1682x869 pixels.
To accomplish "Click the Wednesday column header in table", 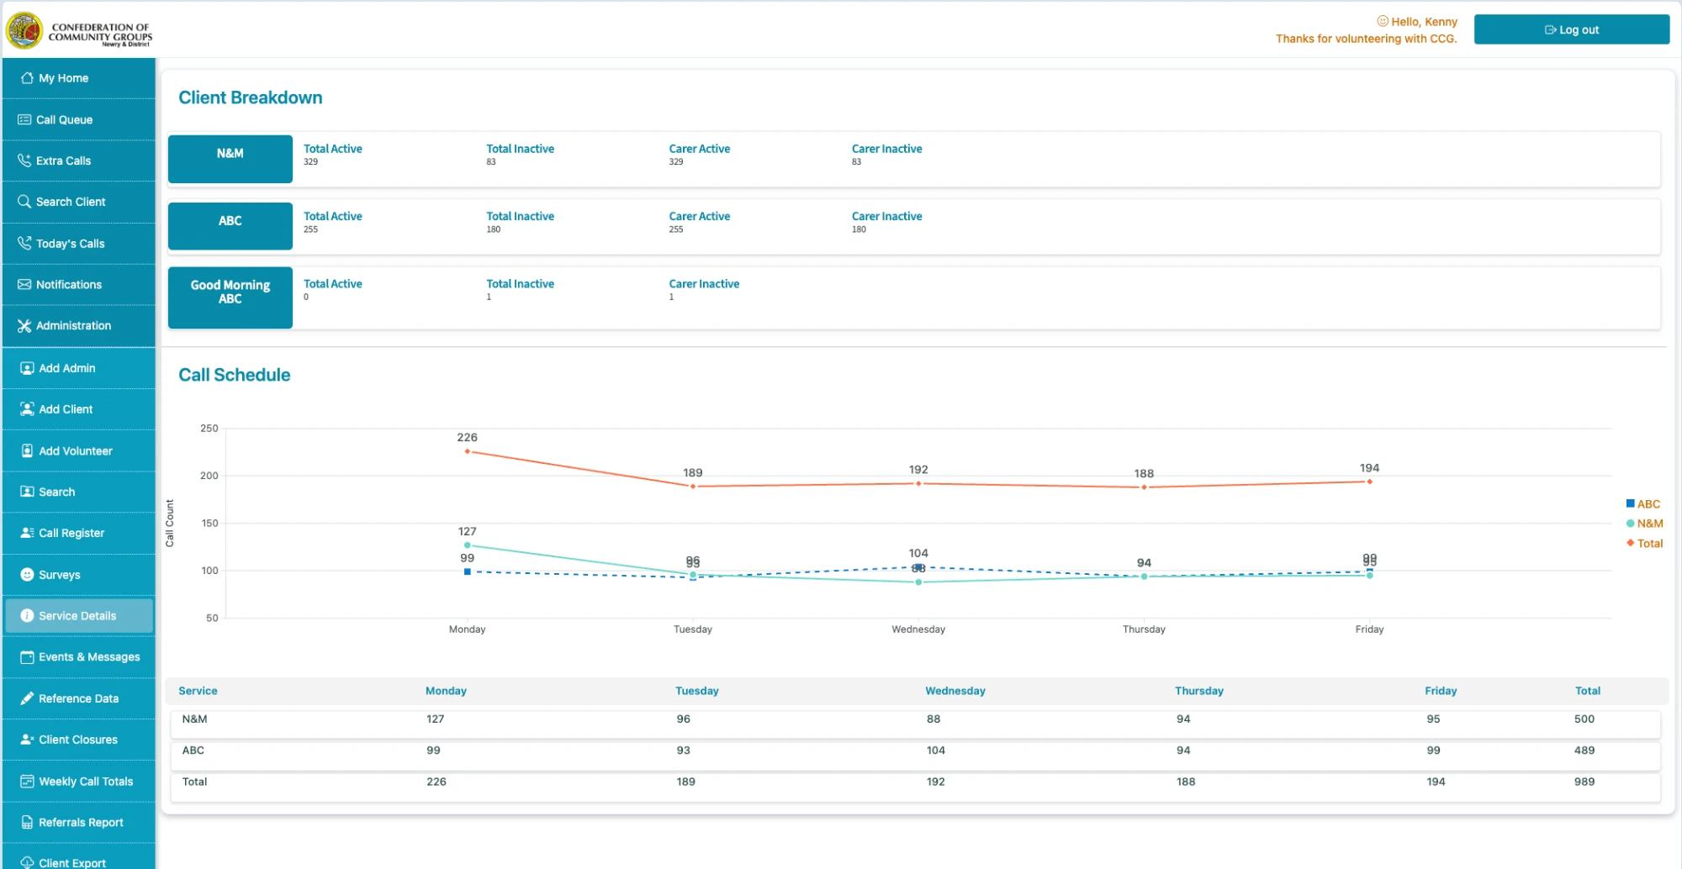I will [x=955, y=691].
